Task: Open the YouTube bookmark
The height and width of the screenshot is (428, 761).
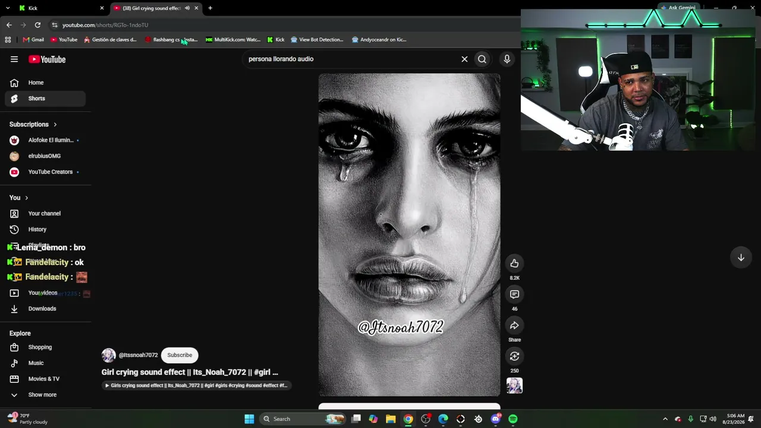Action: point(64,40)
